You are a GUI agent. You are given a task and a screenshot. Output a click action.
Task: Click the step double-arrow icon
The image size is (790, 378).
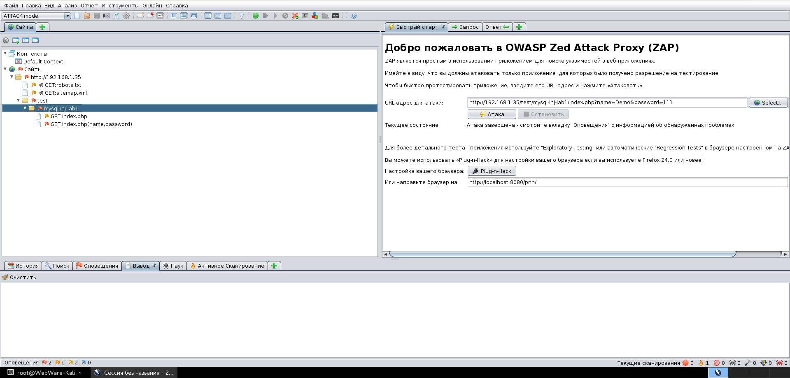(266, 16)
